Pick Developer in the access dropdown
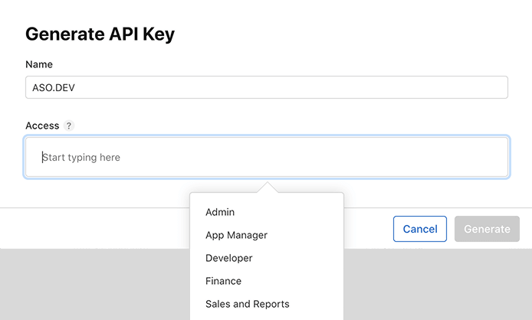Image resolution: width=532 pixels, height=320 pixels. [228, 258]
